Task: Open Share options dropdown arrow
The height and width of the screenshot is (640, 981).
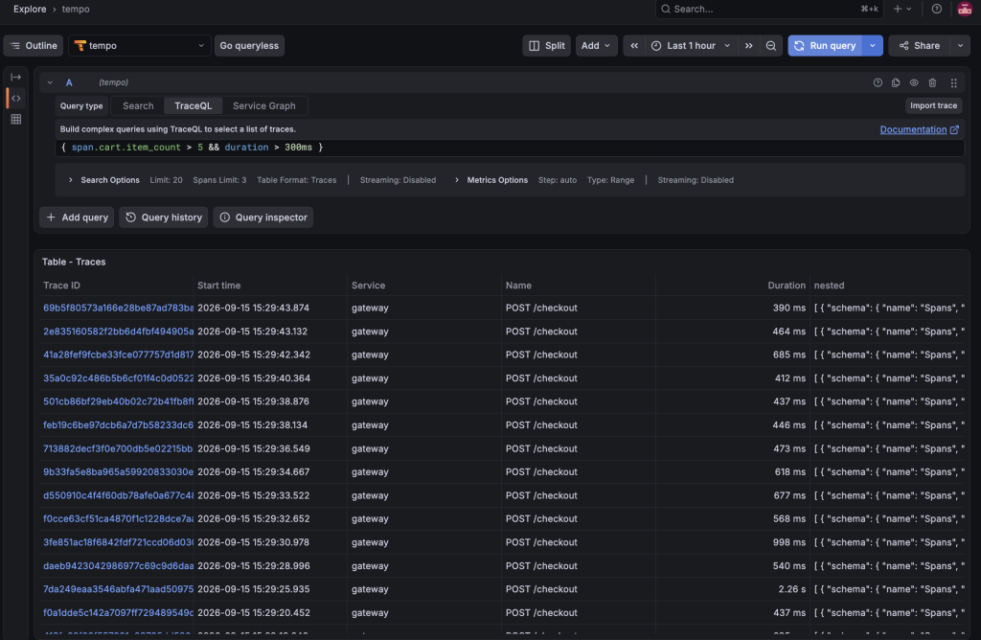Action: (960, 46)
